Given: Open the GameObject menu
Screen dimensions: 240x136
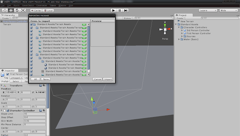Looking at the screenshot, I should point(28,6).
